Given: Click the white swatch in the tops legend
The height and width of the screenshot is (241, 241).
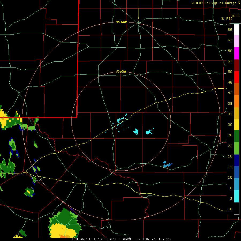Looking at the screenshot, I should [x=236, y=29].
